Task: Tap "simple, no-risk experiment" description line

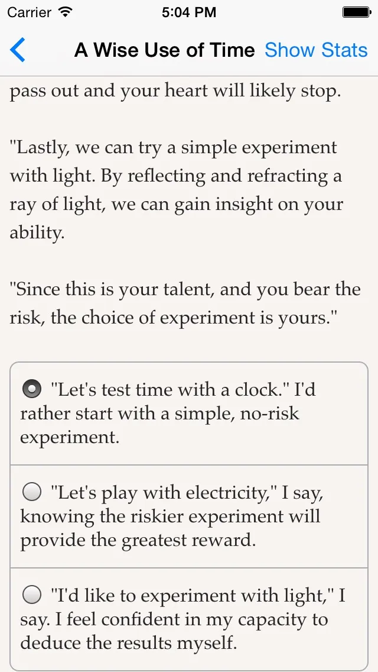Action: [159, 414]
